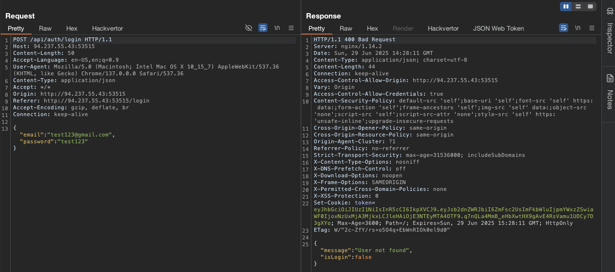Switch to top-bottom split layout

point(578,6)
